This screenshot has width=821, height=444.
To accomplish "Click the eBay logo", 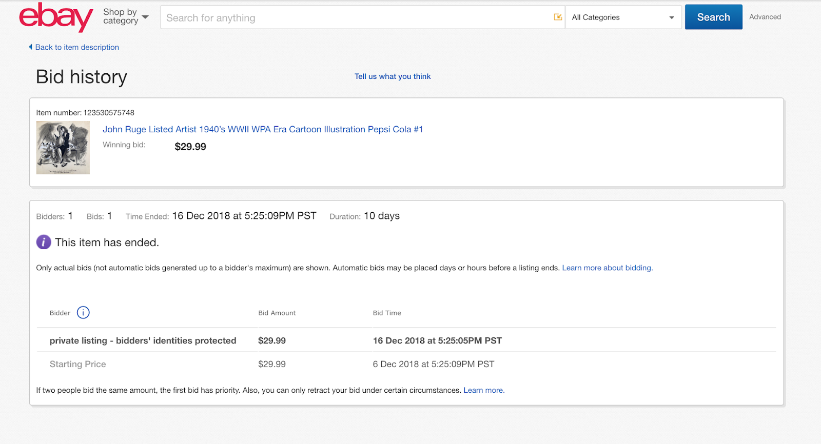I will 56,17.
